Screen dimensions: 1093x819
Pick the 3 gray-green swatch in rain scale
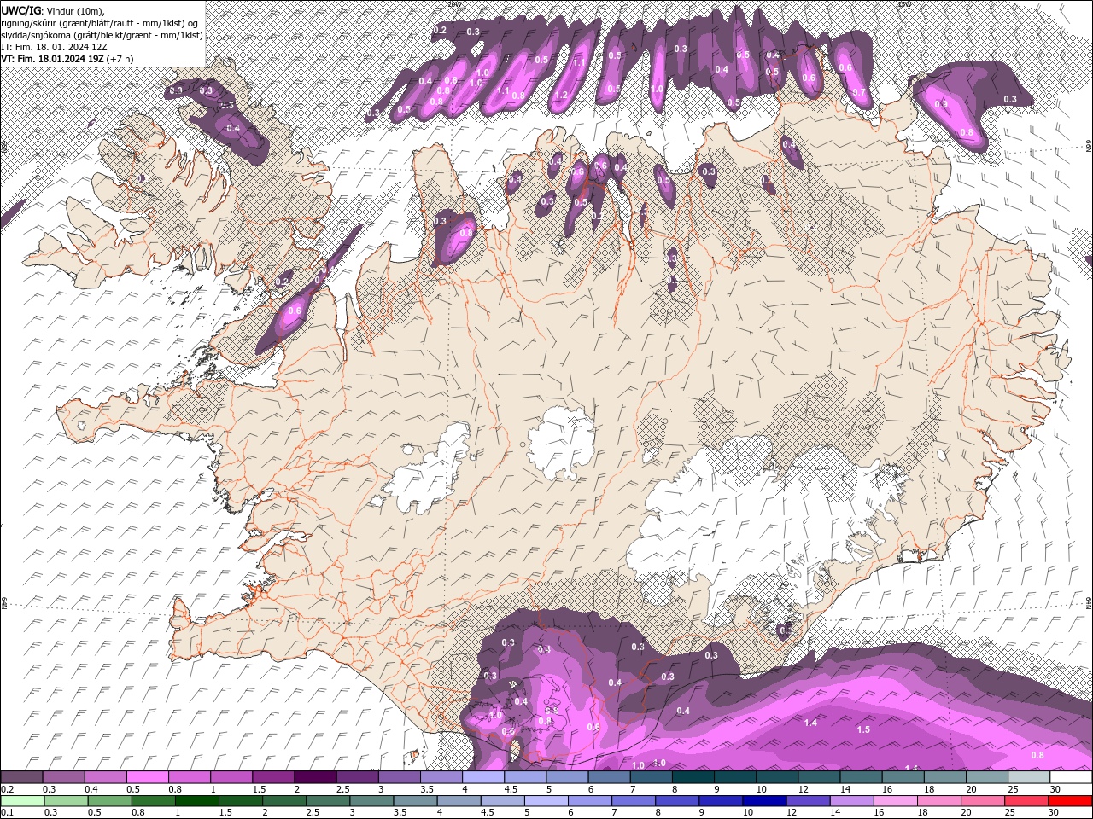(371, 800)
